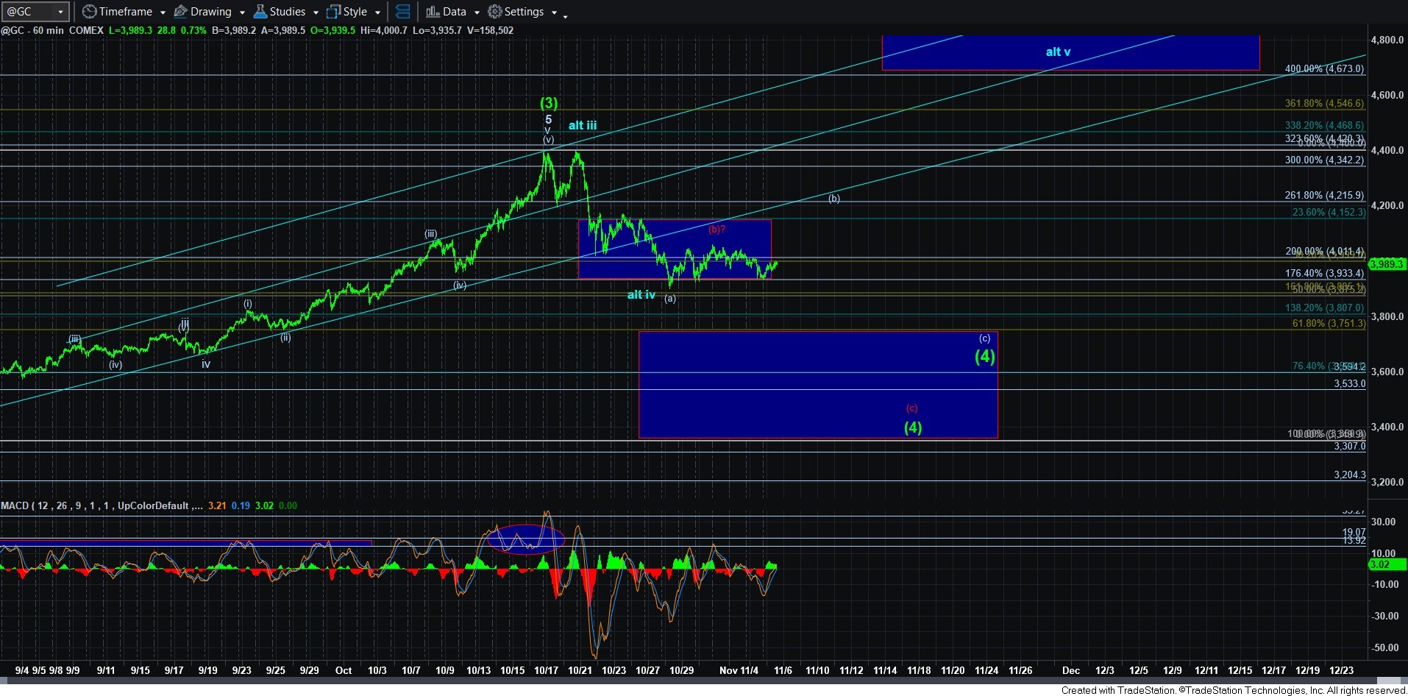
Task: Select the 'alt v' blue target box
Action: click(x=1070, y=52)
